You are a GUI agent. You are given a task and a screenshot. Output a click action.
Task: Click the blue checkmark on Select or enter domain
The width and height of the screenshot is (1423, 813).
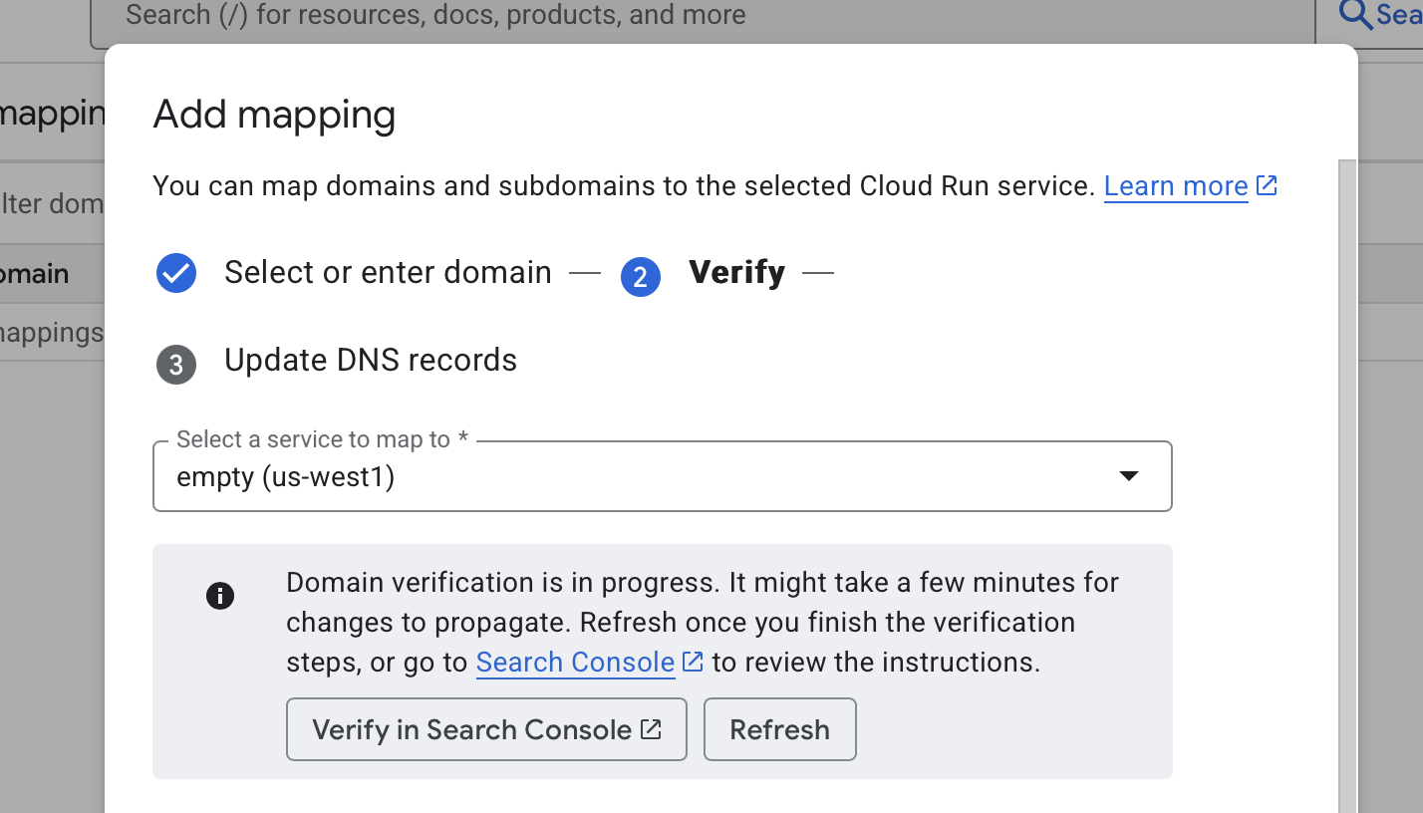[x=176, y=274]
